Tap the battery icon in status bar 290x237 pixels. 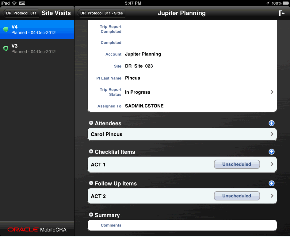point(286,3)
